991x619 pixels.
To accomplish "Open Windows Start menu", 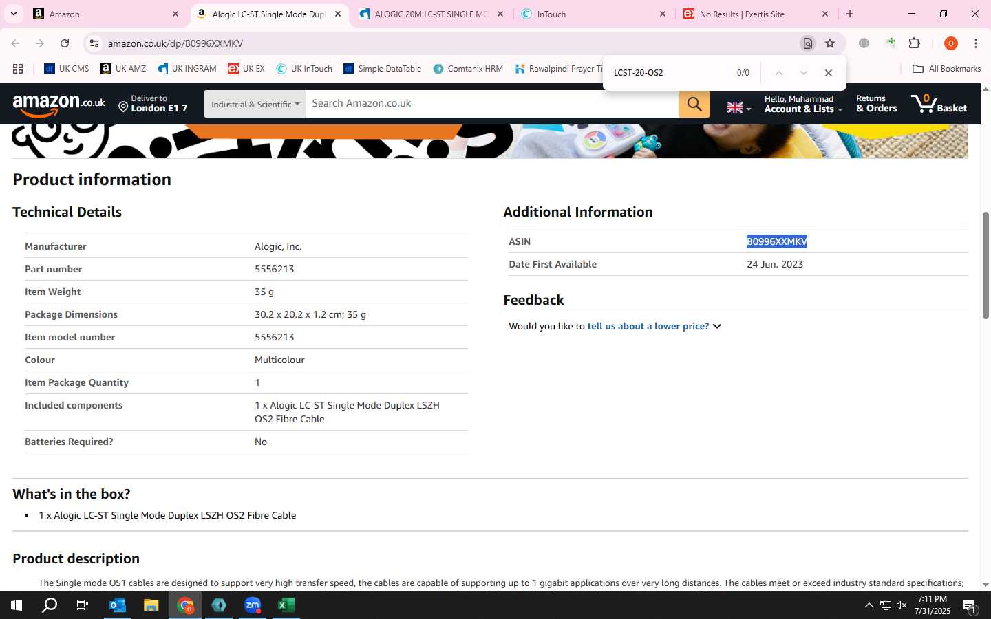I will 17,605.
